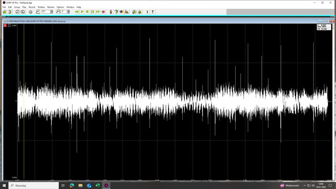Image resolution: width=336 pixels, height=189 pixels.
Task: Click the green Play button
Action: [x=82, y=12]
